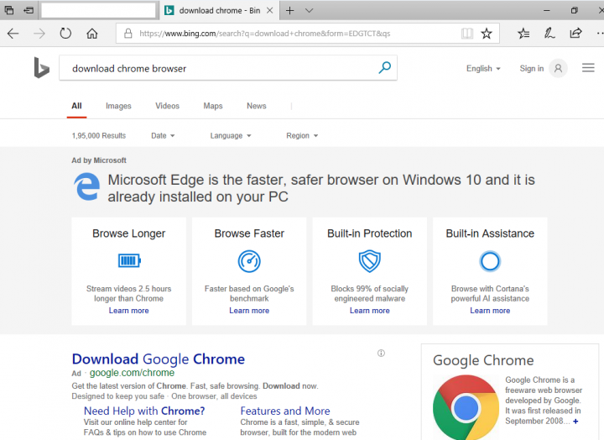Click the Google Chrome panel heading

click(483, 360)
